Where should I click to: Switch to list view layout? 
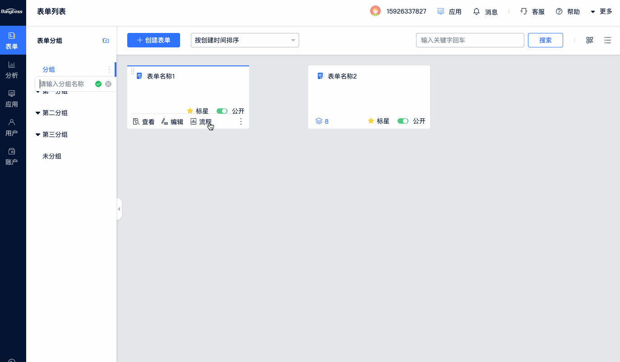608,40
